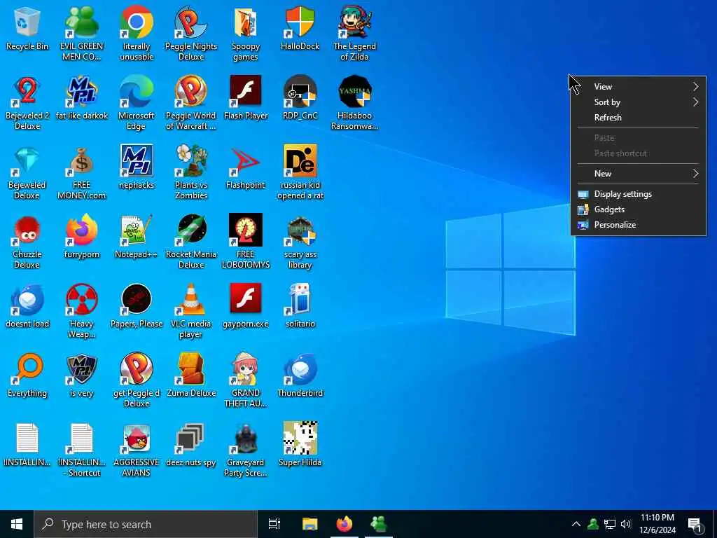The image size is (717, 538).
Task: Open the View submenu in context menu
Action: [639, 86]
